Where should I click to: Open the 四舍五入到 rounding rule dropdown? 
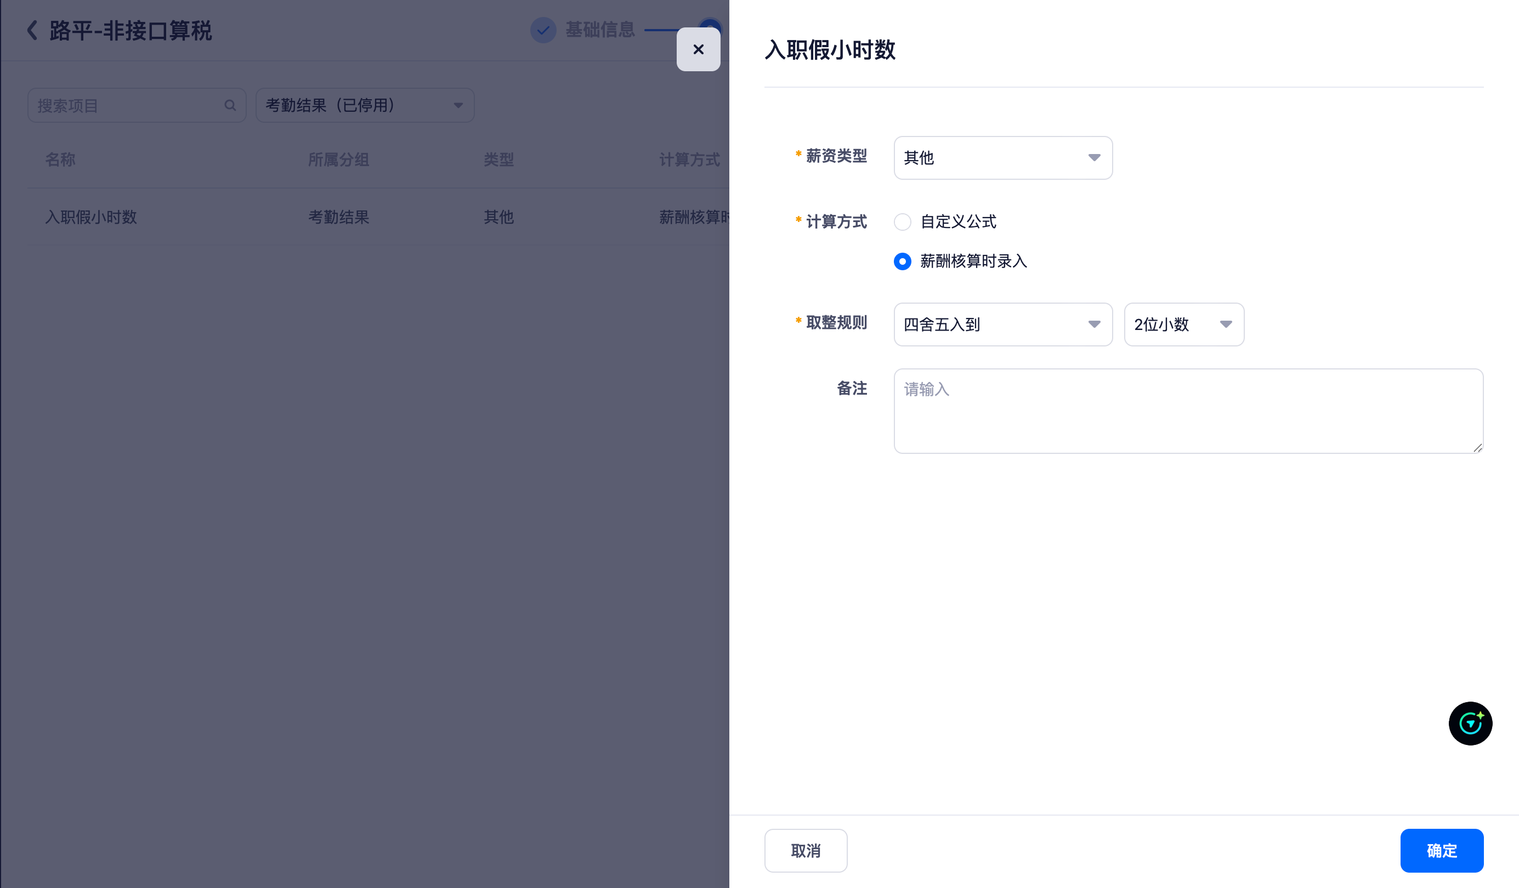click(x=1002, y=324)
